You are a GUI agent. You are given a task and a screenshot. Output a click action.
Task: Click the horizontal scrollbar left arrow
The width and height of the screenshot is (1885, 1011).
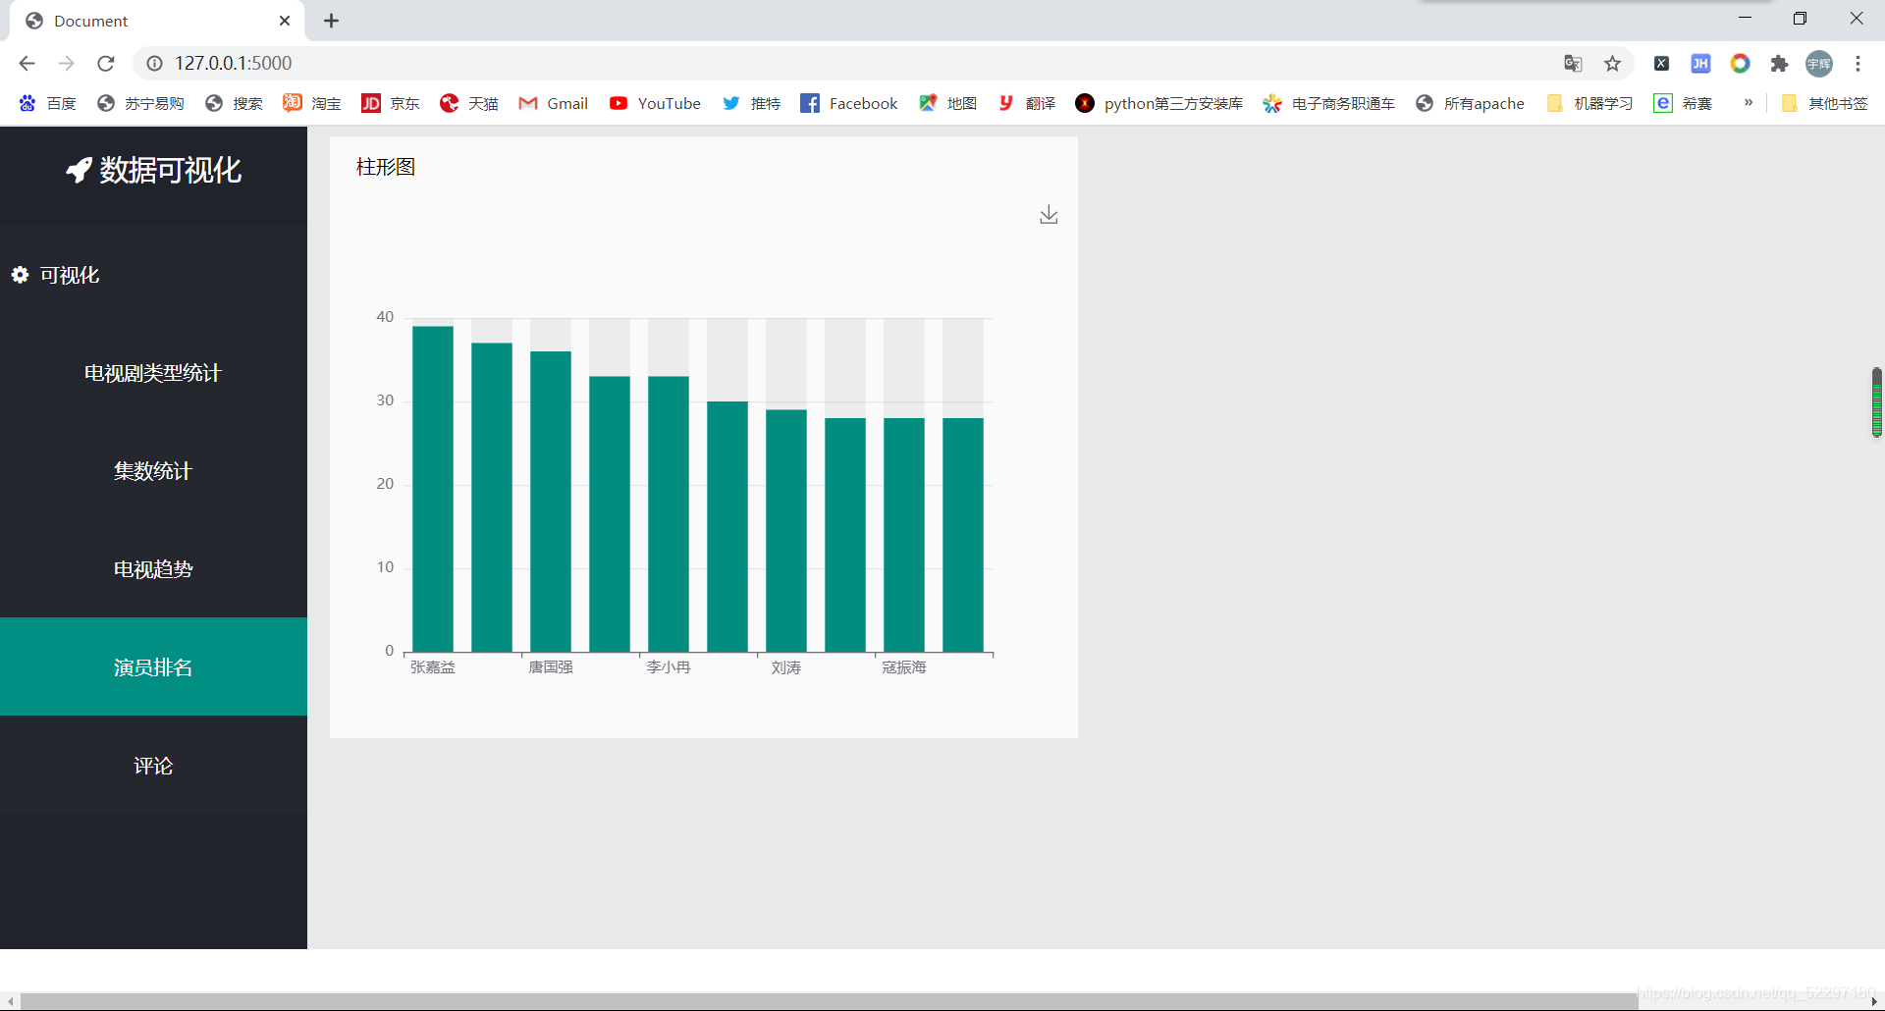(10, 1002)
